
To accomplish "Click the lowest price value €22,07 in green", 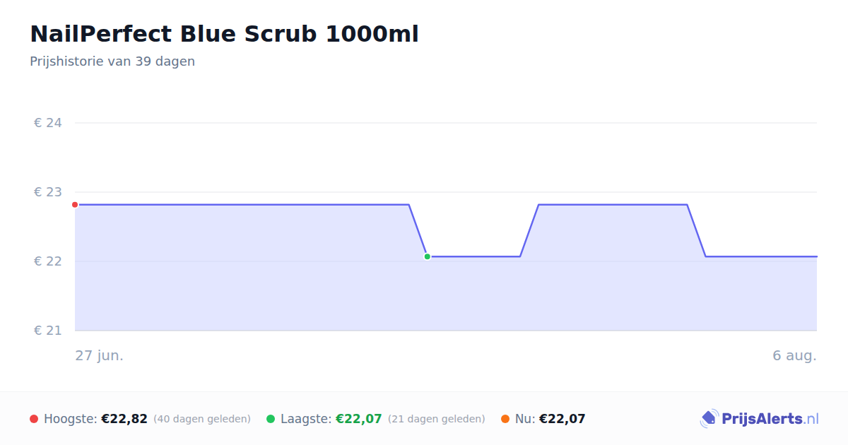I will tap(359, 419).
